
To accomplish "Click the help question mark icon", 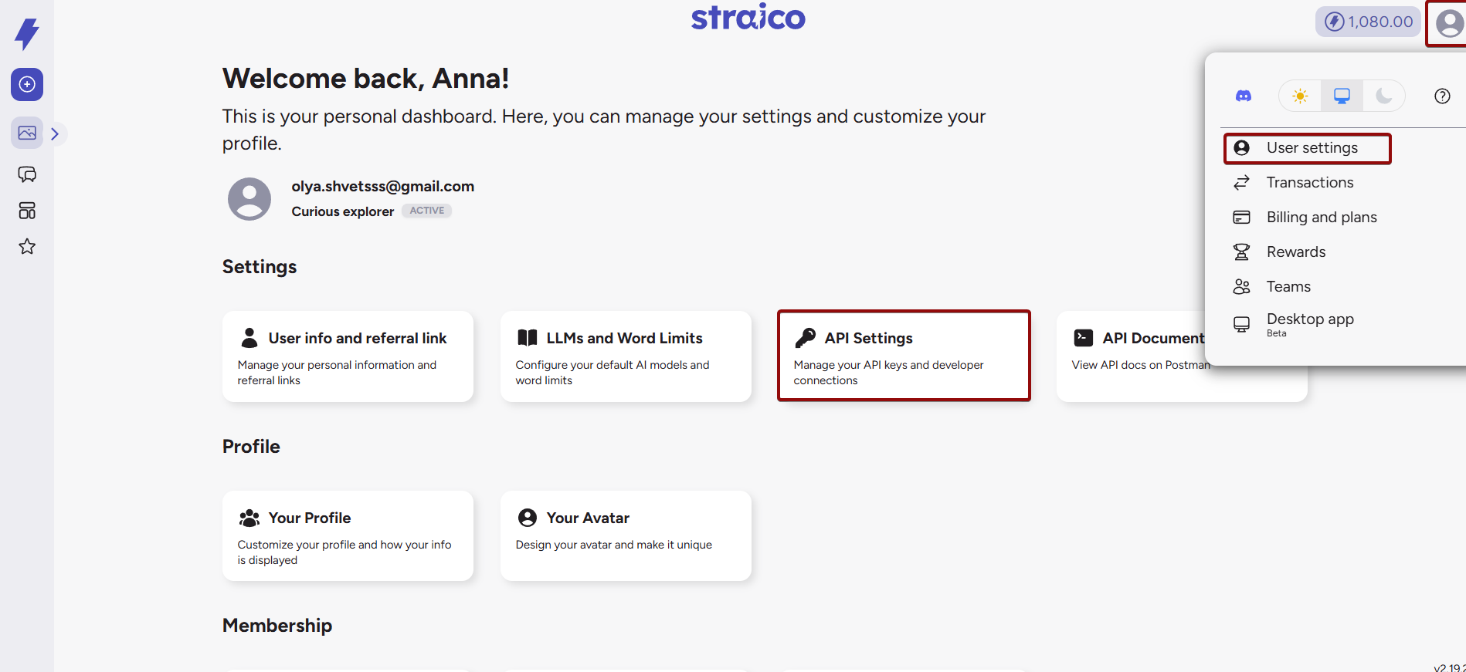I will tap(1442, 96).
